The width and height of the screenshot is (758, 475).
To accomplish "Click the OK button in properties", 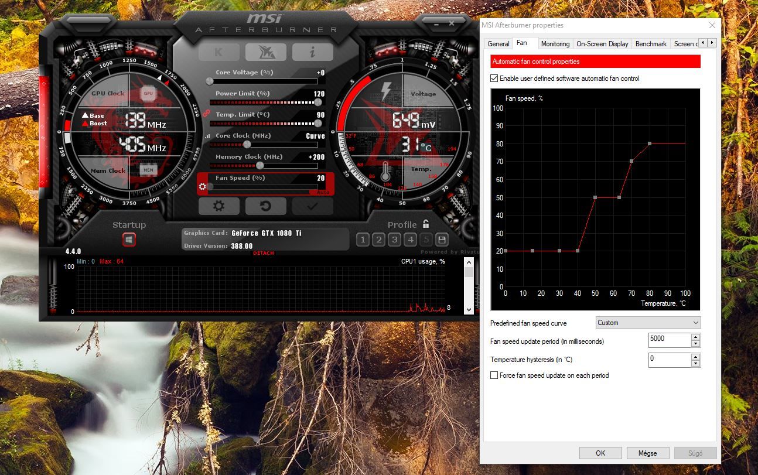I will [600, 453].
